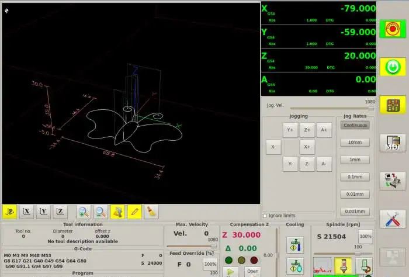Select 1mm jog increment
Screen dimensions: 409x277
(355, 160)
